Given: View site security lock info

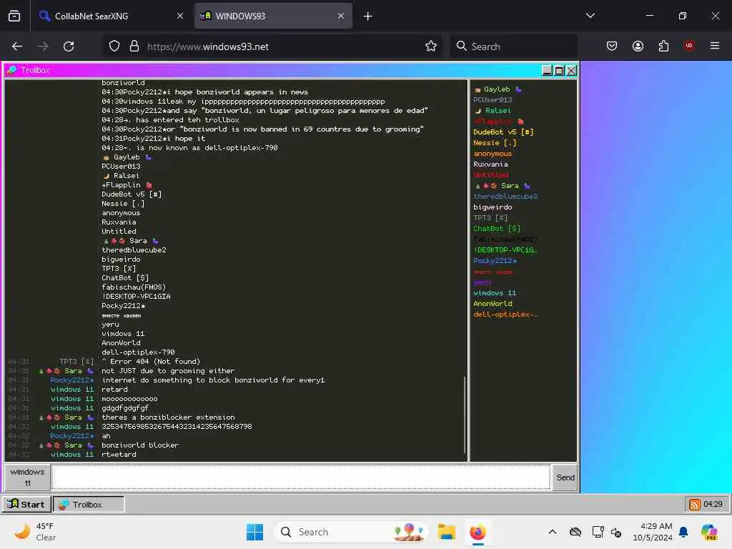Looking at the screenshot, I should pos(134,46).
